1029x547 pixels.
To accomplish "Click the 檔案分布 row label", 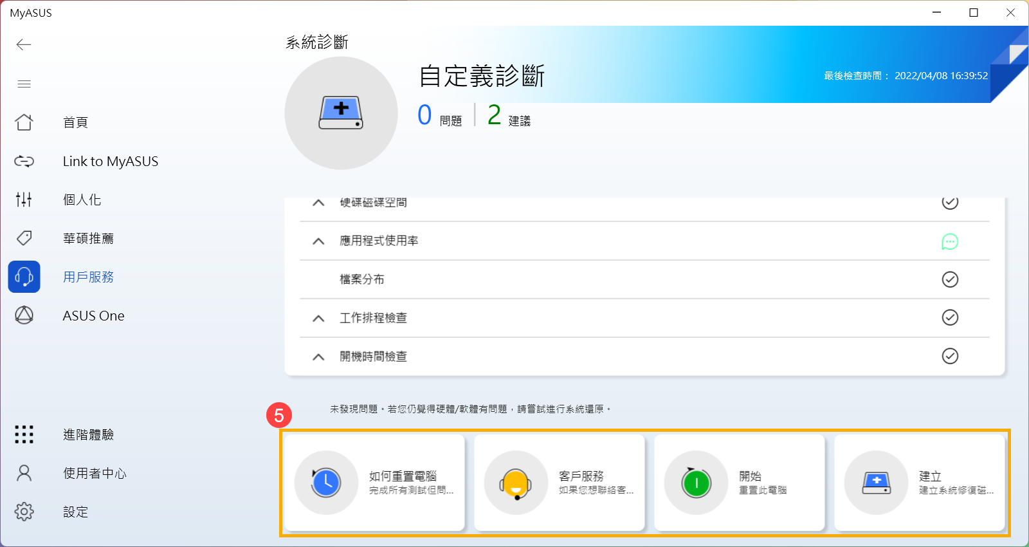I will [x=362, y=279].
